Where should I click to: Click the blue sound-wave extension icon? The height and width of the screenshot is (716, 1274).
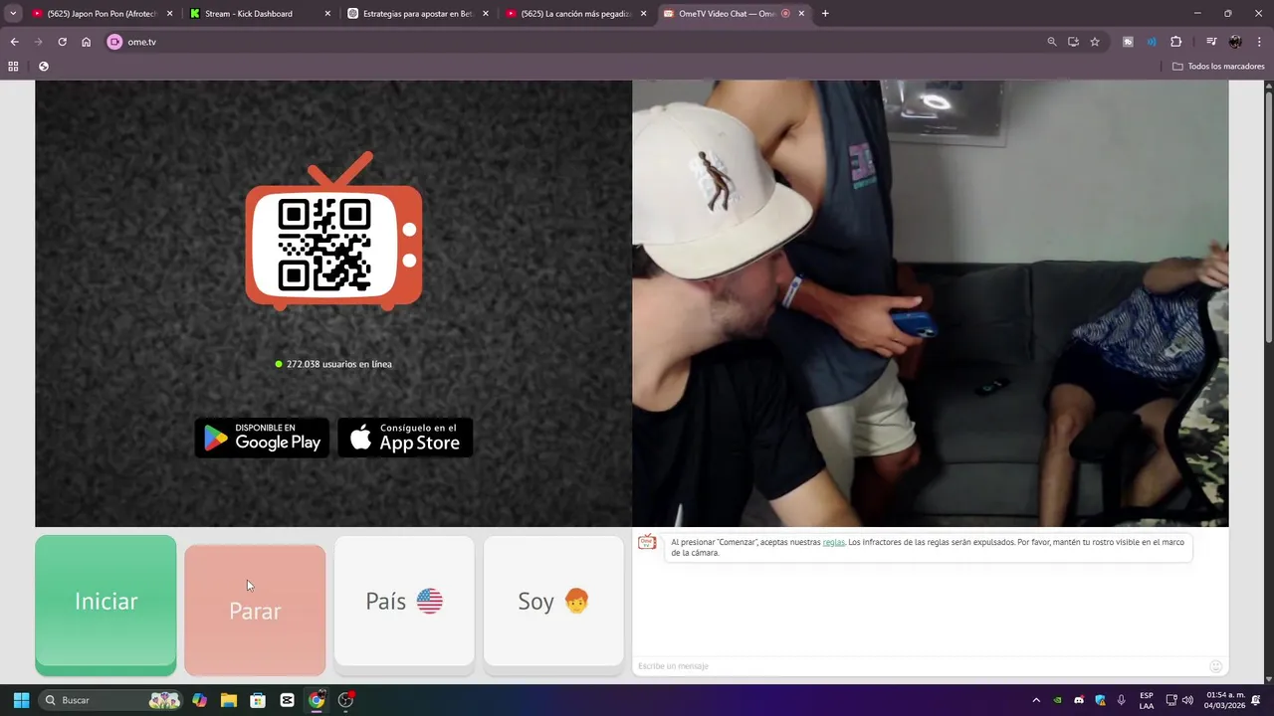[1152, 42]
